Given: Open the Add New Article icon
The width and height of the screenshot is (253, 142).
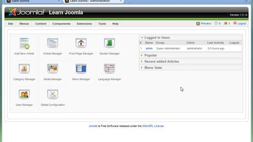Looking at the screenshot, I should point(24,43).
